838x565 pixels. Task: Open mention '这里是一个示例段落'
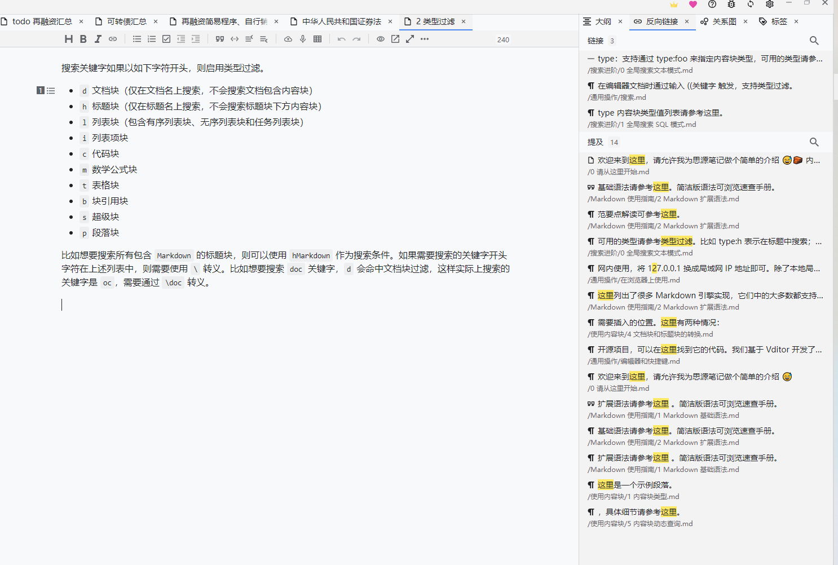[705, 490]
